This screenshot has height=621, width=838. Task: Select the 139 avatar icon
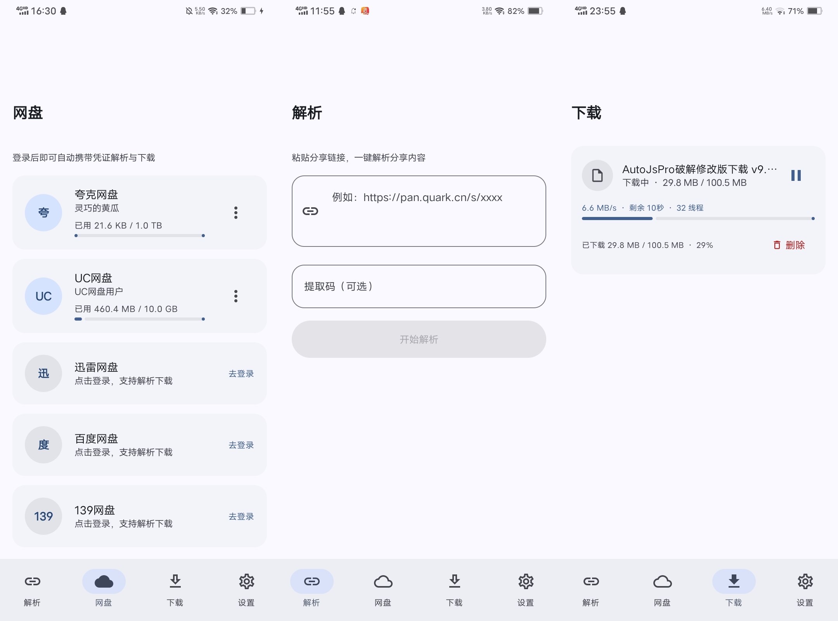pyautogui.click(x=43, y=516)
